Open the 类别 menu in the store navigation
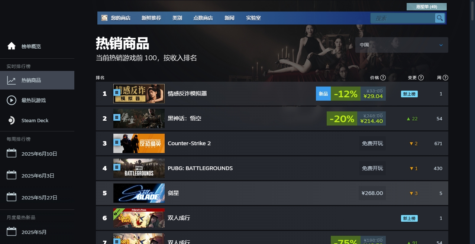Screen dimensions: 475x244 [177, 18]
